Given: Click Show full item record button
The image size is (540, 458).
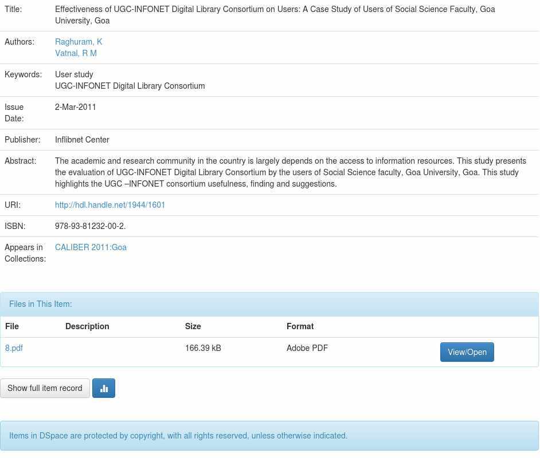Looking at the screenshot, I should 45,388.
